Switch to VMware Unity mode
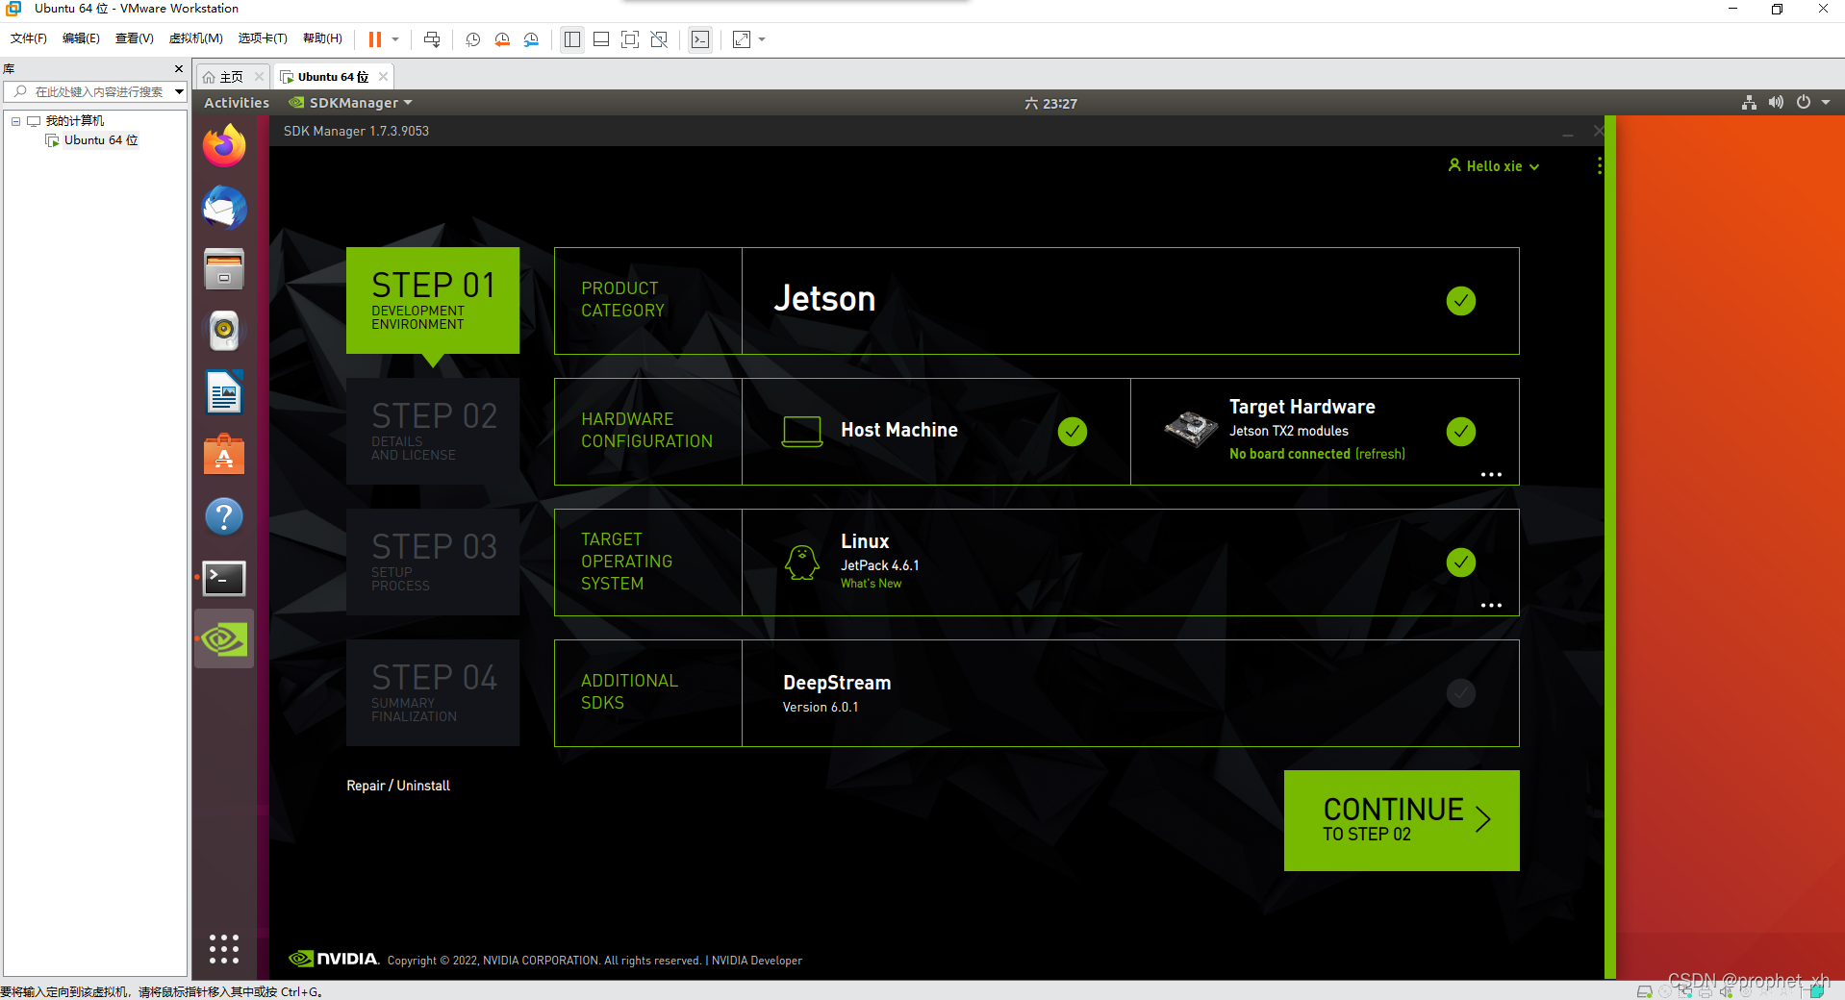Image resolution: width=1845 pixels, height=1000 pixels. click(x=659, y=39)
